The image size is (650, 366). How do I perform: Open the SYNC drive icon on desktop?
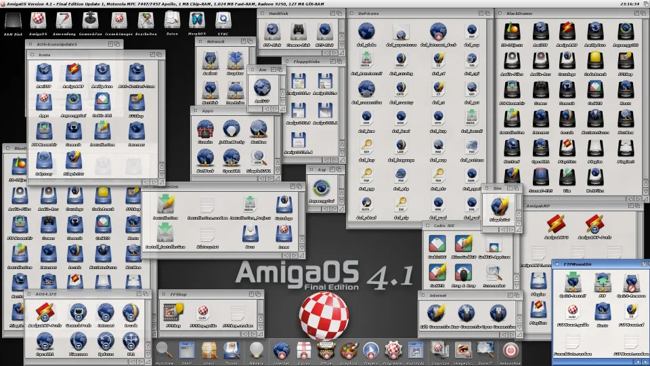pos(224,22)
